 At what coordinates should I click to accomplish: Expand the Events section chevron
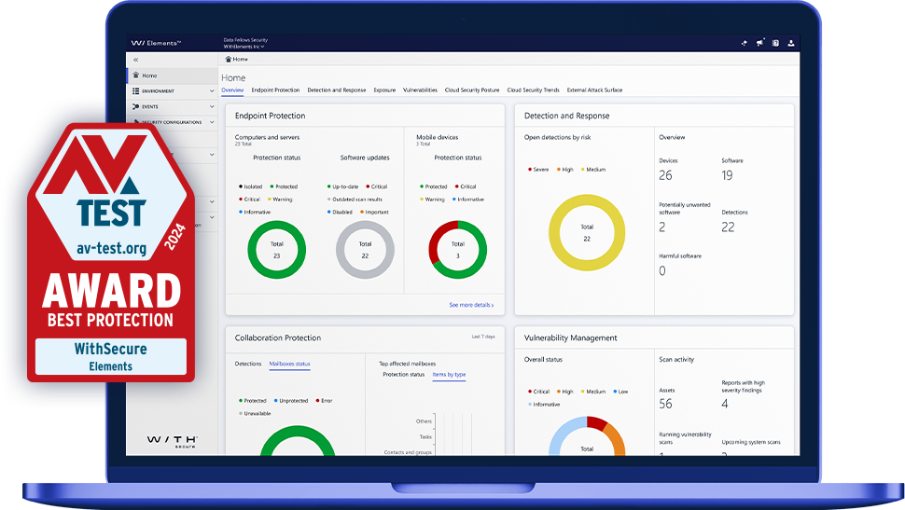211,107
